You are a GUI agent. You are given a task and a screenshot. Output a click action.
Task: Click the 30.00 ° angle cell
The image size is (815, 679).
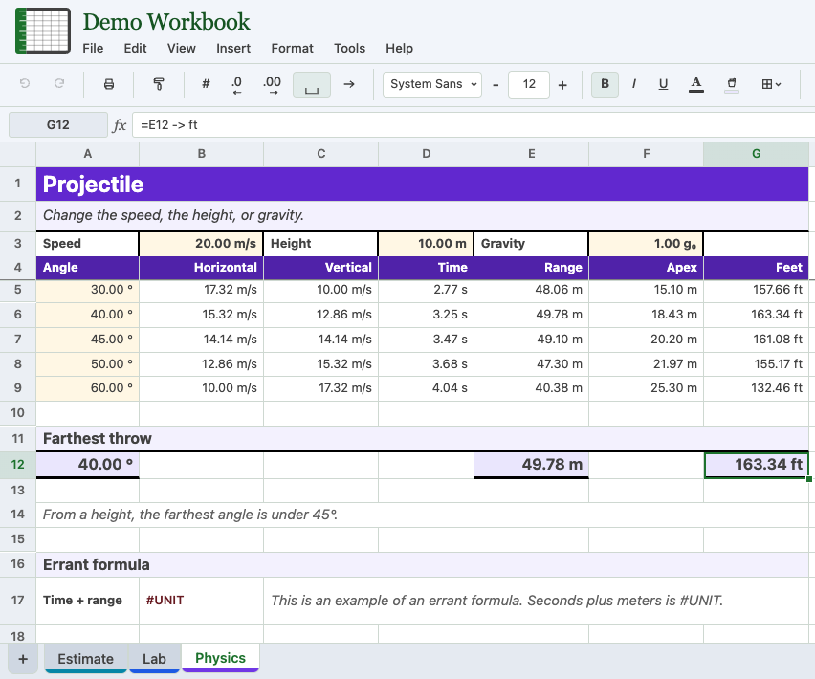(x=88, y=290)
